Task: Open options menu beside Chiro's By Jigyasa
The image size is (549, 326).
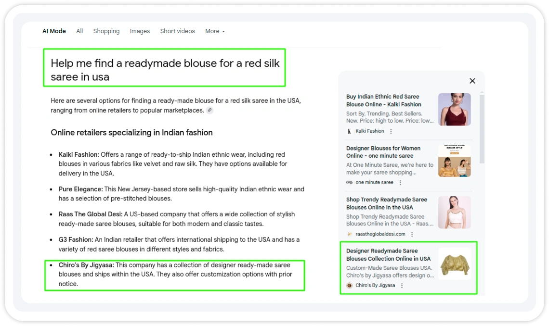Action: tap(402, 286)
